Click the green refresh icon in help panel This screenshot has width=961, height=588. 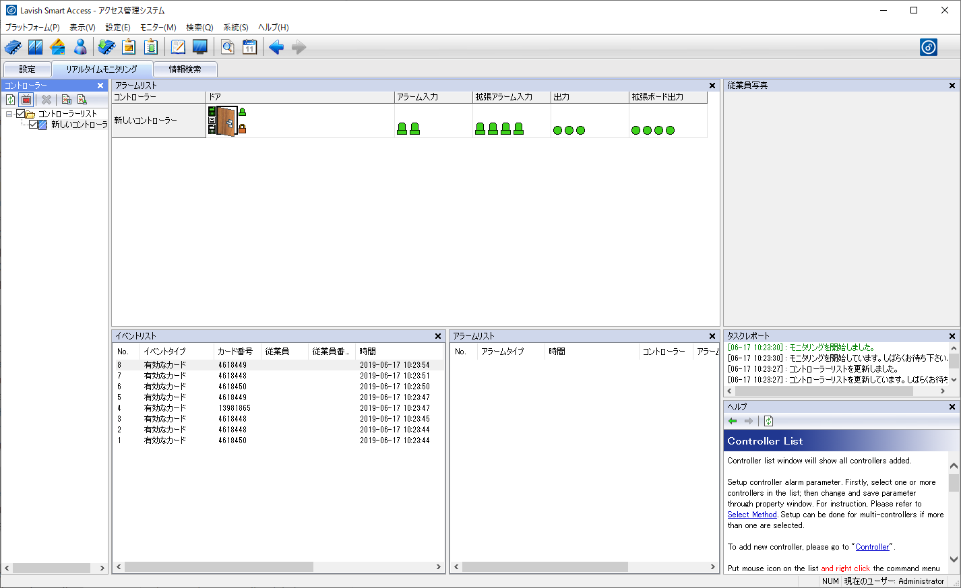(x=768, y=421)
